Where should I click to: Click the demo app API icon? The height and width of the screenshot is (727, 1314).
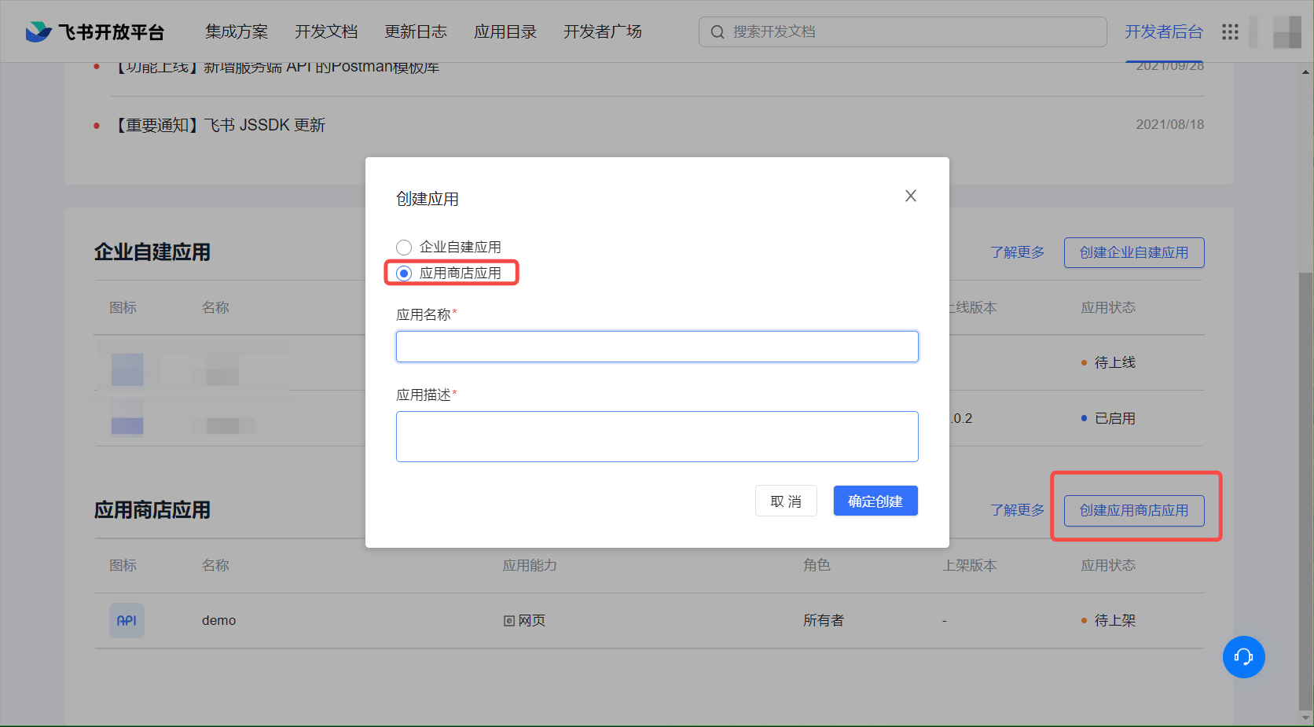[127, 620]
